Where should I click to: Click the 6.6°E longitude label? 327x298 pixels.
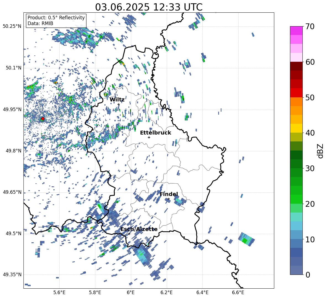coord(238,293)
